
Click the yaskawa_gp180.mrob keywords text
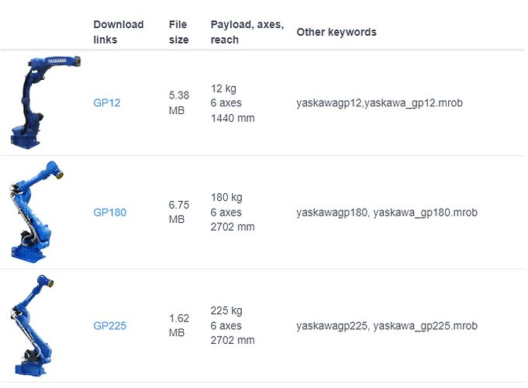click(426, 213)
